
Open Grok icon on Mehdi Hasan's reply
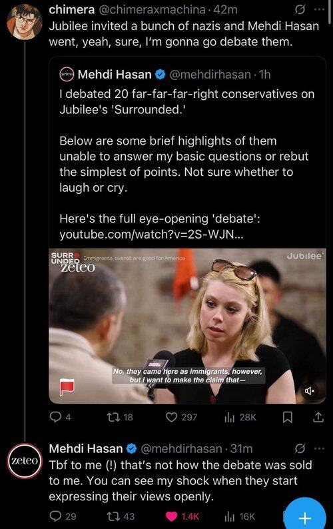[x=300, y=448]
